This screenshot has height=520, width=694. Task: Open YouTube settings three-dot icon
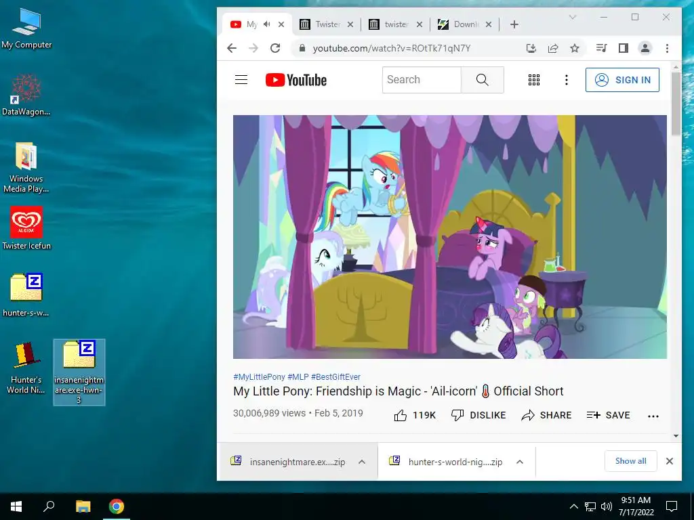[x=566, y=80]
